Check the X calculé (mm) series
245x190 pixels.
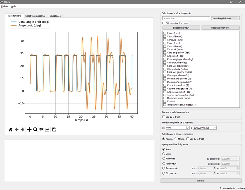(x=165, y=36)
